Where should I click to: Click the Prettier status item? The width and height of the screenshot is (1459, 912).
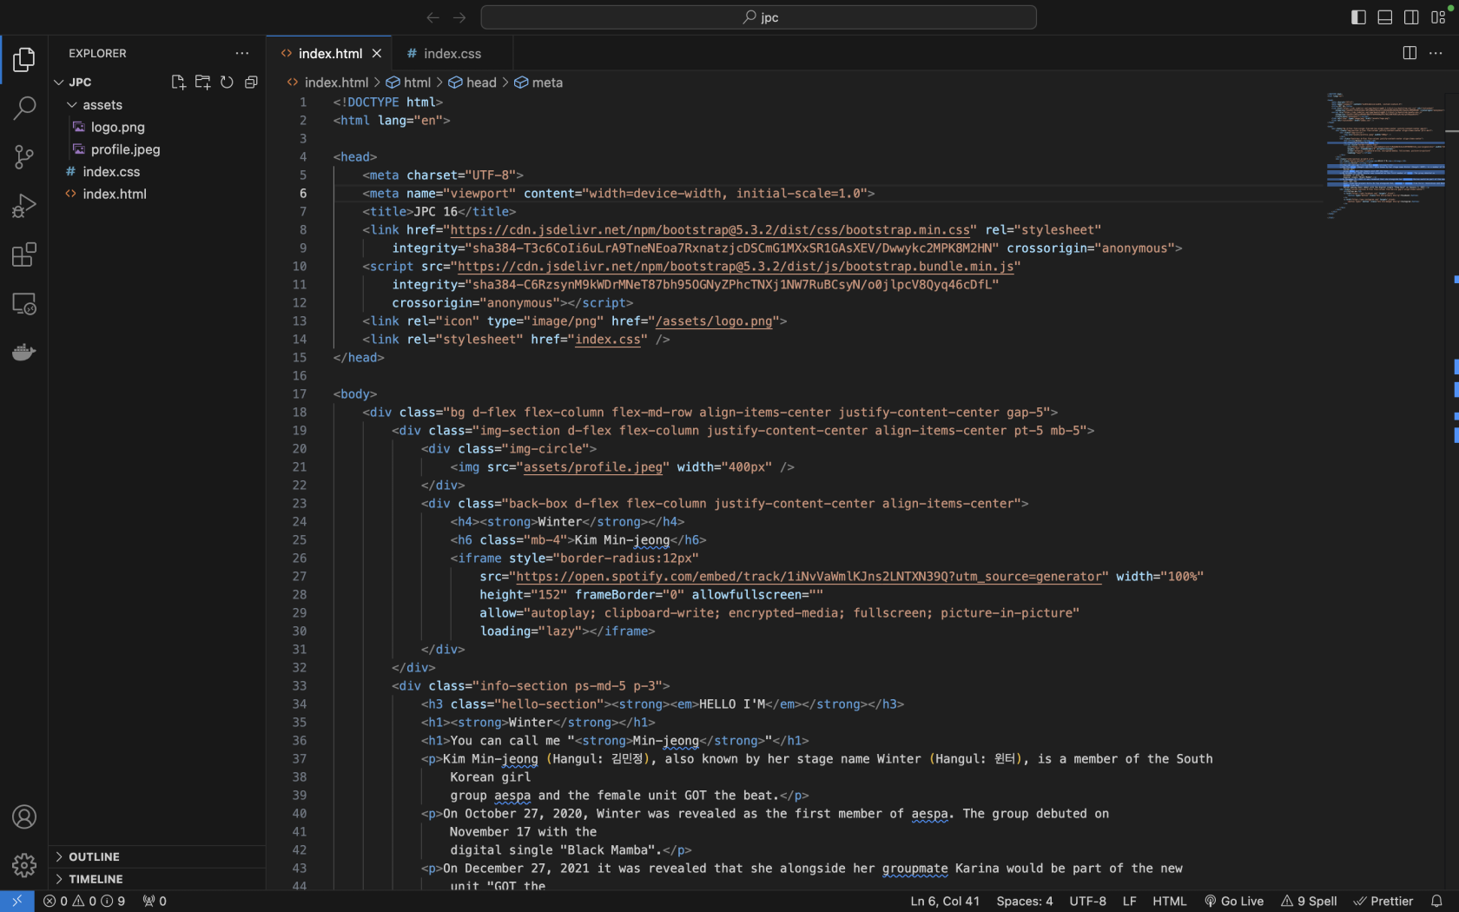(x=1383, y=901)
